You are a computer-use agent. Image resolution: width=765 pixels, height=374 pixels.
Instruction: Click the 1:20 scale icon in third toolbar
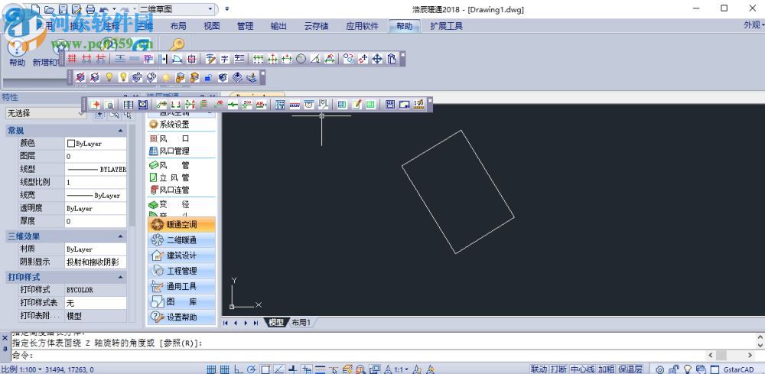tap(418, 104)
